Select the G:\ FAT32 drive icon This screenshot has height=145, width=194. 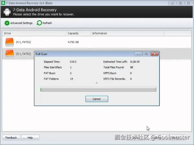tap(9, 54)
